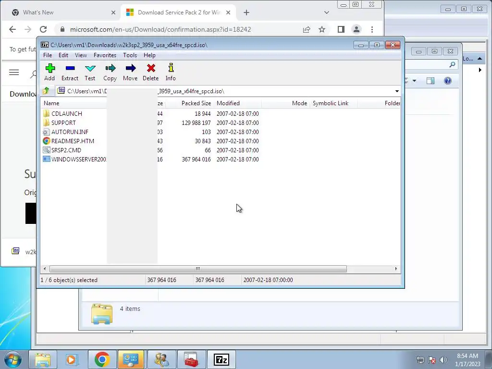Open the Action Center flag tray icon
Screen dimensions: 492x369
432,360
